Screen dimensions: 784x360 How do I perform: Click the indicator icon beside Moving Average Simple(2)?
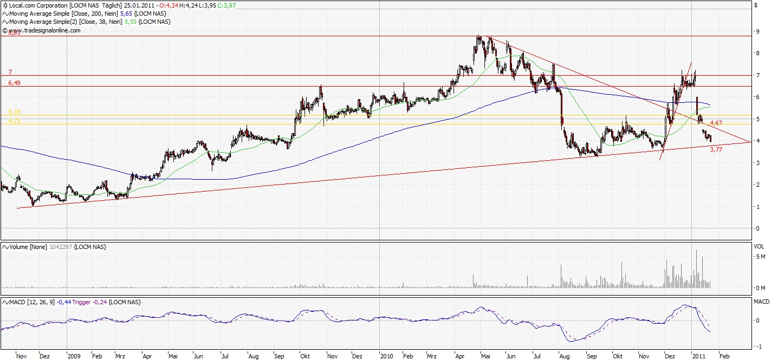5,22
